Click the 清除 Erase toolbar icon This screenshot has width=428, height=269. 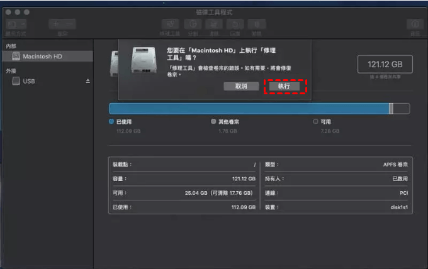214,25
